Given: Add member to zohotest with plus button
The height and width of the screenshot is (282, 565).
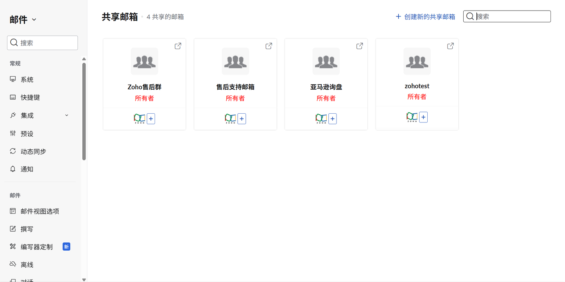Looking at the screenshot, I should coord(423,117).
